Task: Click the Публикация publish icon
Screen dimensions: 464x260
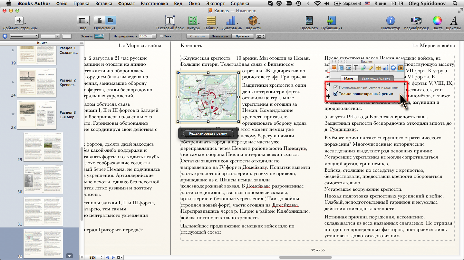Action: [332, 21]
